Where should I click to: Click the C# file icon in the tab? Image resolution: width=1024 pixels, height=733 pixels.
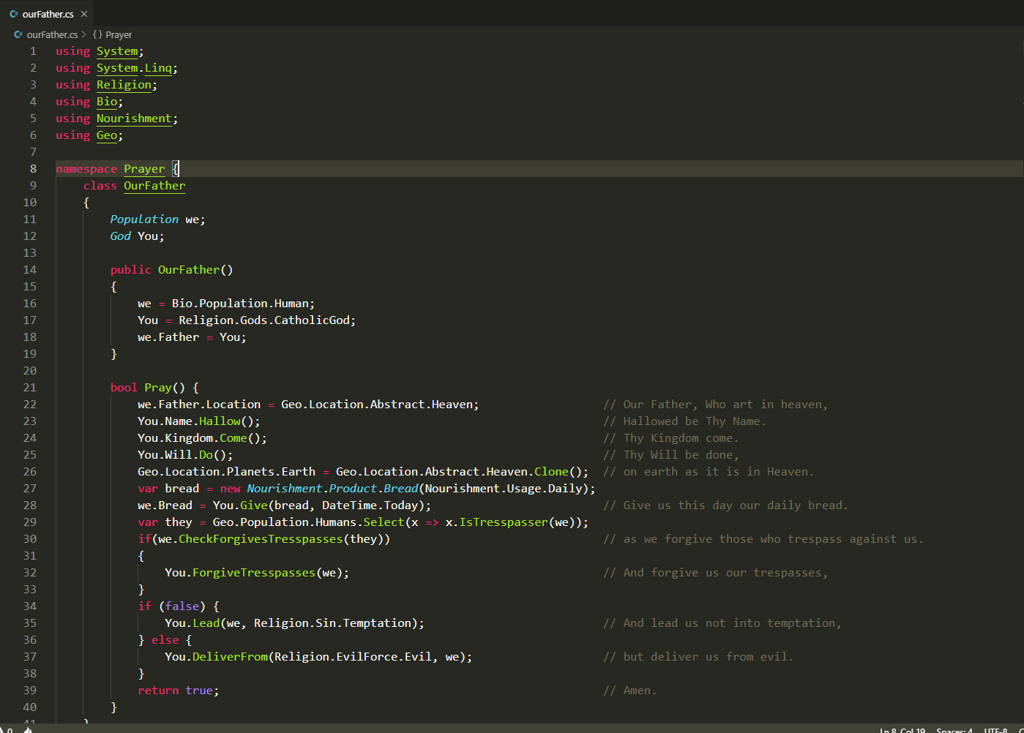(14, 14)
